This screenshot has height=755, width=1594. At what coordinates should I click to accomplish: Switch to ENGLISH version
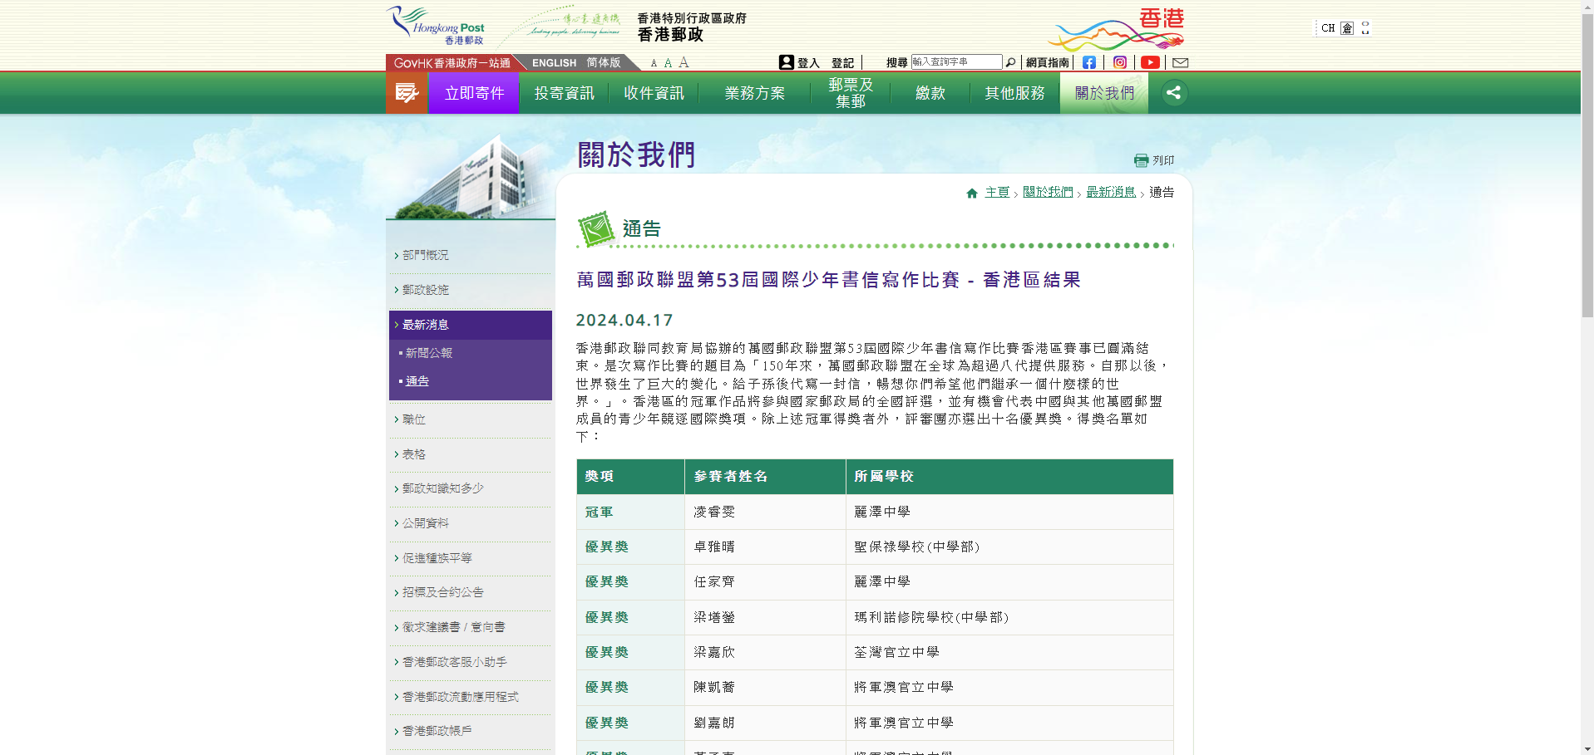[554, 63]
